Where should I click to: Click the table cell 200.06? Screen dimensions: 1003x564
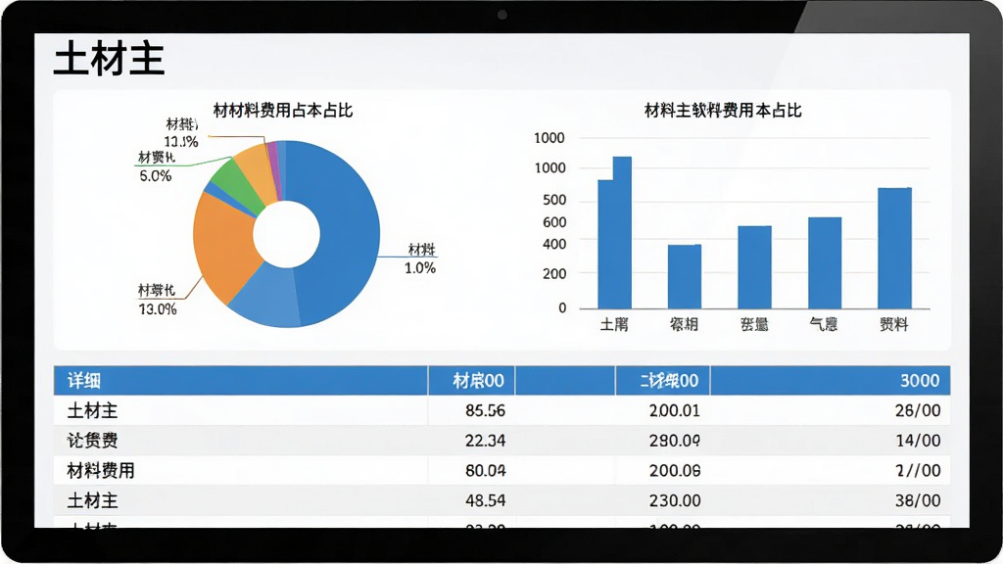pyautogui.click(x=675, y=471)
